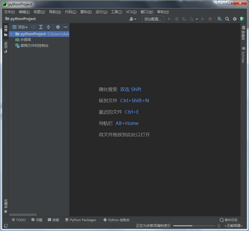The height and width of the screenshot is (231, 249).
Task: Open the 问题 (Problems) tool window tab
Action: [x=37, y=220]
